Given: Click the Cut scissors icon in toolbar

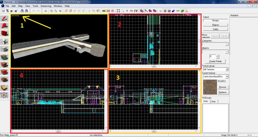Looking at the screenshot, I should tap(89, 11).
